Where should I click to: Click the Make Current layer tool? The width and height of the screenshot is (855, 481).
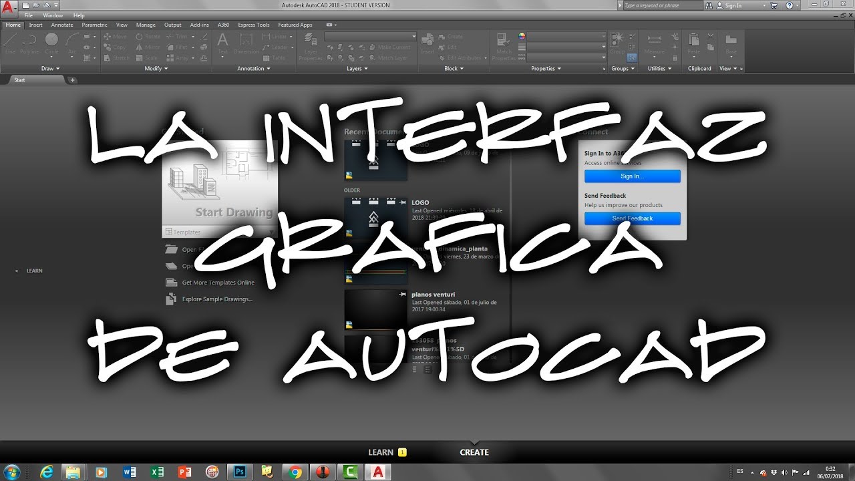[389, 47]
